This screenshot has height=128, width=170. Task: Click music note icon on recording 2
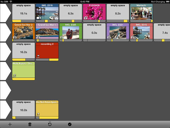(38, 57)
